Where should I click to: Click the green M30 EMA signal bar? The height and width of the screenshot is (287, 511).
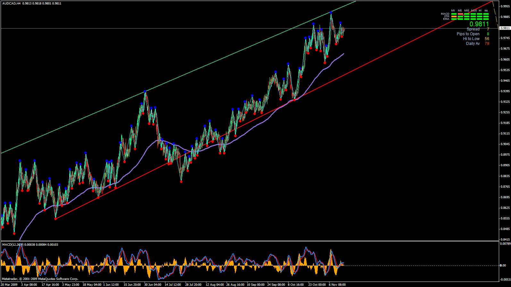(473, 19)
